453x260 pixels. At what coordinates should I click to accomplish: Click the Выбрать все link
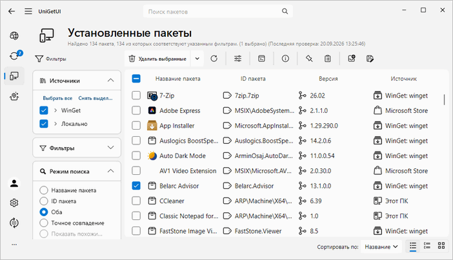click(57, 98)
